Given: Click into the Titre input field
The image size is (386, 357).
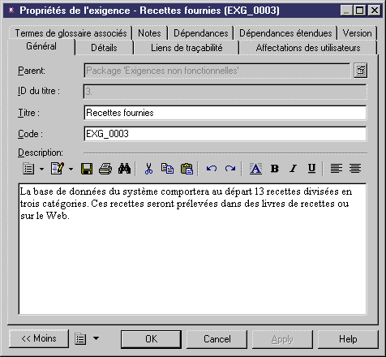Looking at the screenshot, I should pos(225,113).
